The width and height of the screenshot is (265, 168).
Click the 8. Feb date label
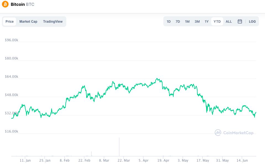(x=65, y=160)
